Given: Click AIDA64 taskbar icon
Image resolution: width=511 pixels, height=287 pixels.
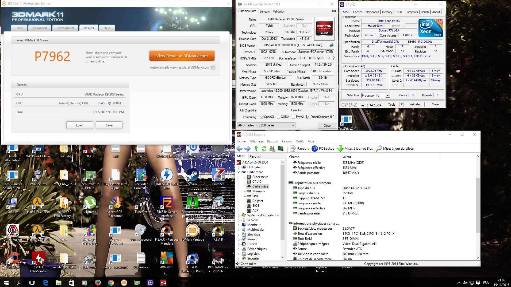Looking at the screenshot, I should pos(163,282).
